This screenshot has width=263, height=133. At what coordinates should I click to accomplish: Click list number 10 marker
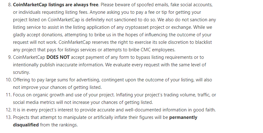point(9,80)
